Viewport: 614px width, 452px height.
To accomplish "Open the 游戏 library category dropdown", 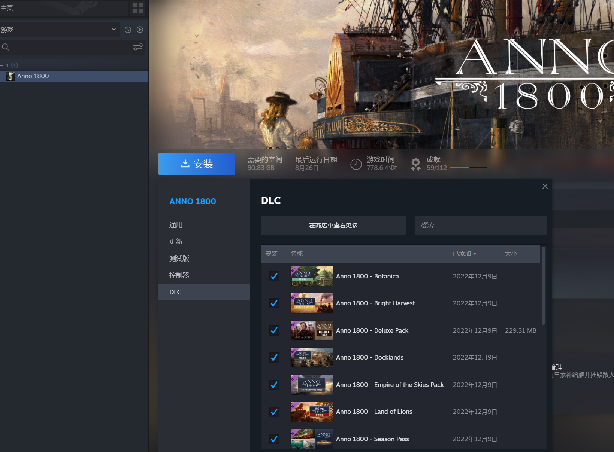I will point(60,30).
